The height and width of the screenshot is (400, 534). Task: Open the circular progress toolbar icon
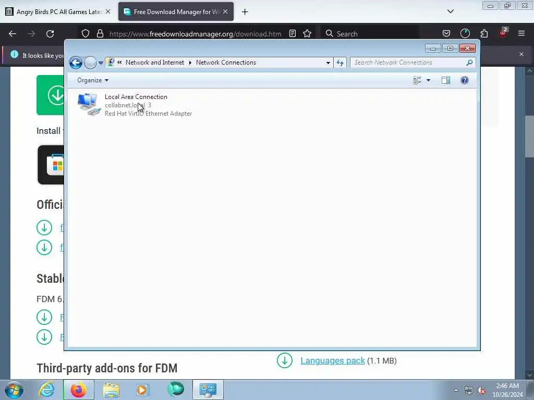[465, 34]
